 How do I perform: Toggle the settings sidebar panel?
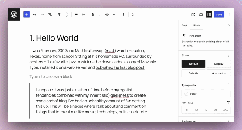pyautogui.click(x=209, y=14)
